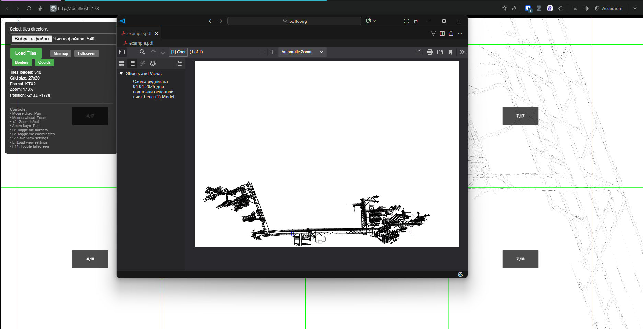Show the layers view in sidebar
643x329 pixels.
(x=153, y=63)
